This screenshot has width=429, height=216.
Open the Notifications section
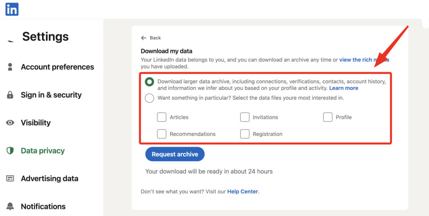point(43,206)
